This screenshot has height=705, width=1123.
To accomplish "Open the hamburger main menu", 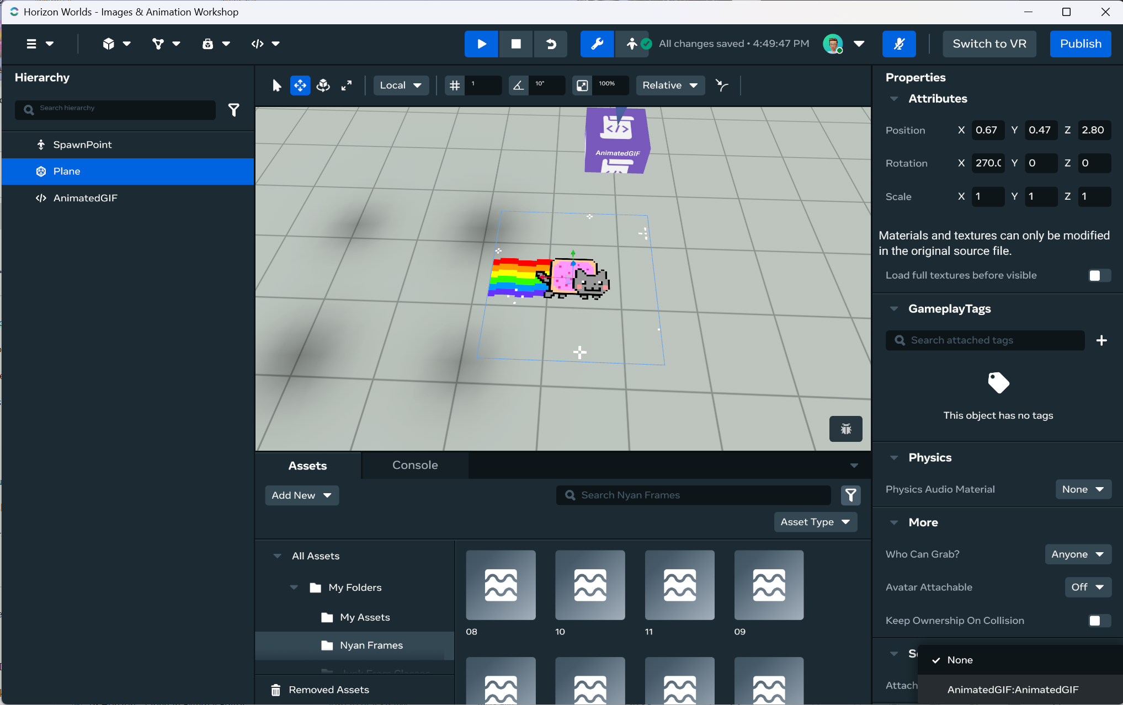I will [x=40, y=44].
